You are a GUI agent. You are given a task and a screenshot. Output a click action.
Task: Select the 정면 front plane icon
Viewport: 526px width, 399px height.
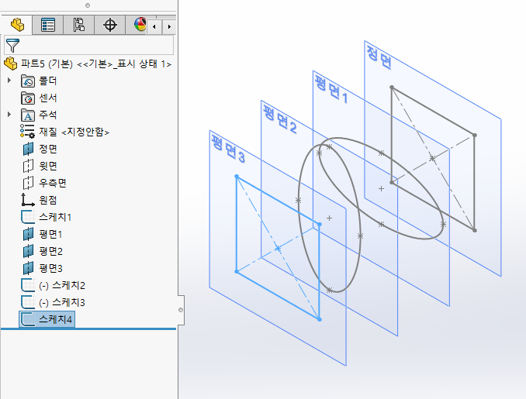[x=28, y=149]
